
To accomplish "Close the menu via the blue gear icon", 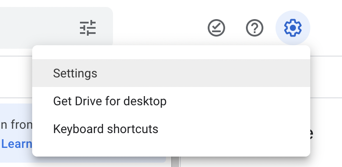I will (293, 28).
